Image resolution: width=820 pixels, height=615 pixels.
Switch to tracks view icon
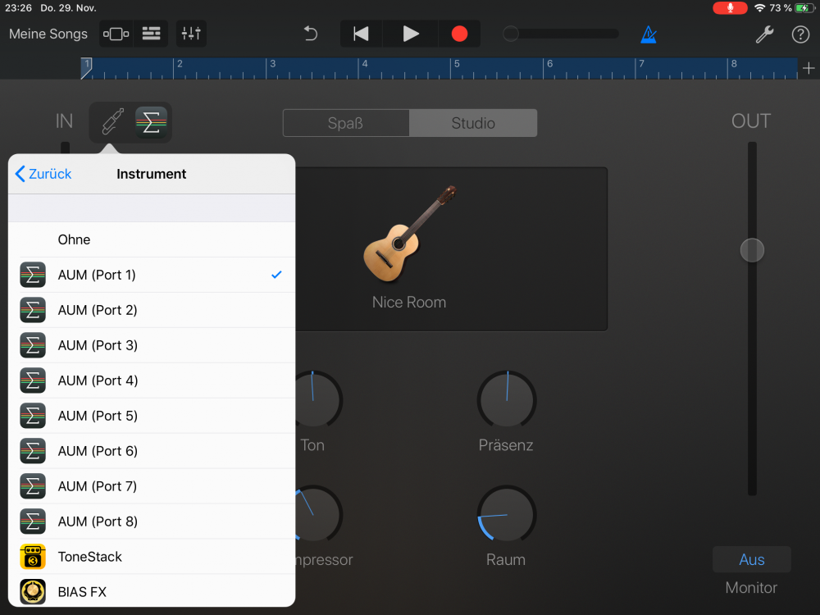(151, 34)
